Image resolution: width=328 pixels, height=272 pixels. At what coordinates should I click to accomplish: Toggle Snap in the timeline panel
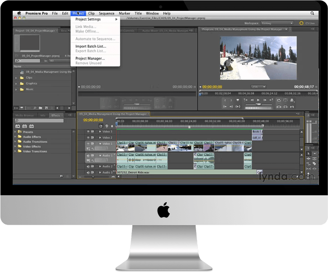point(101,126)
